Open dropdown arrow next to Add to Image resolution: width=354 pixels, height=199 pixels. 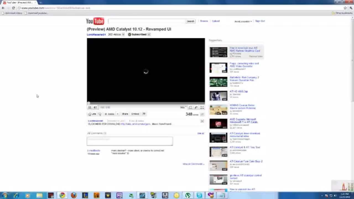pyautogui.click(x=117, y=114)
